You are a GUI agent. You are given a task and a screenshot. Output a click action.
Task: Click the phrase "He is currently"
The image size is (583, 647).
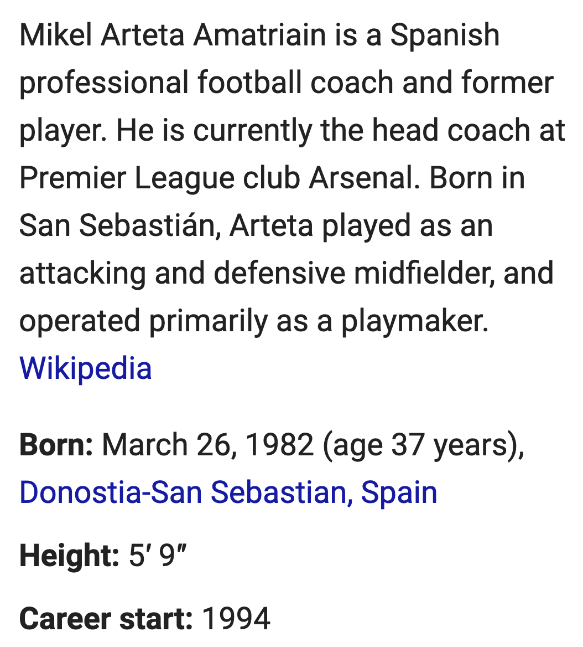[214, 130]
